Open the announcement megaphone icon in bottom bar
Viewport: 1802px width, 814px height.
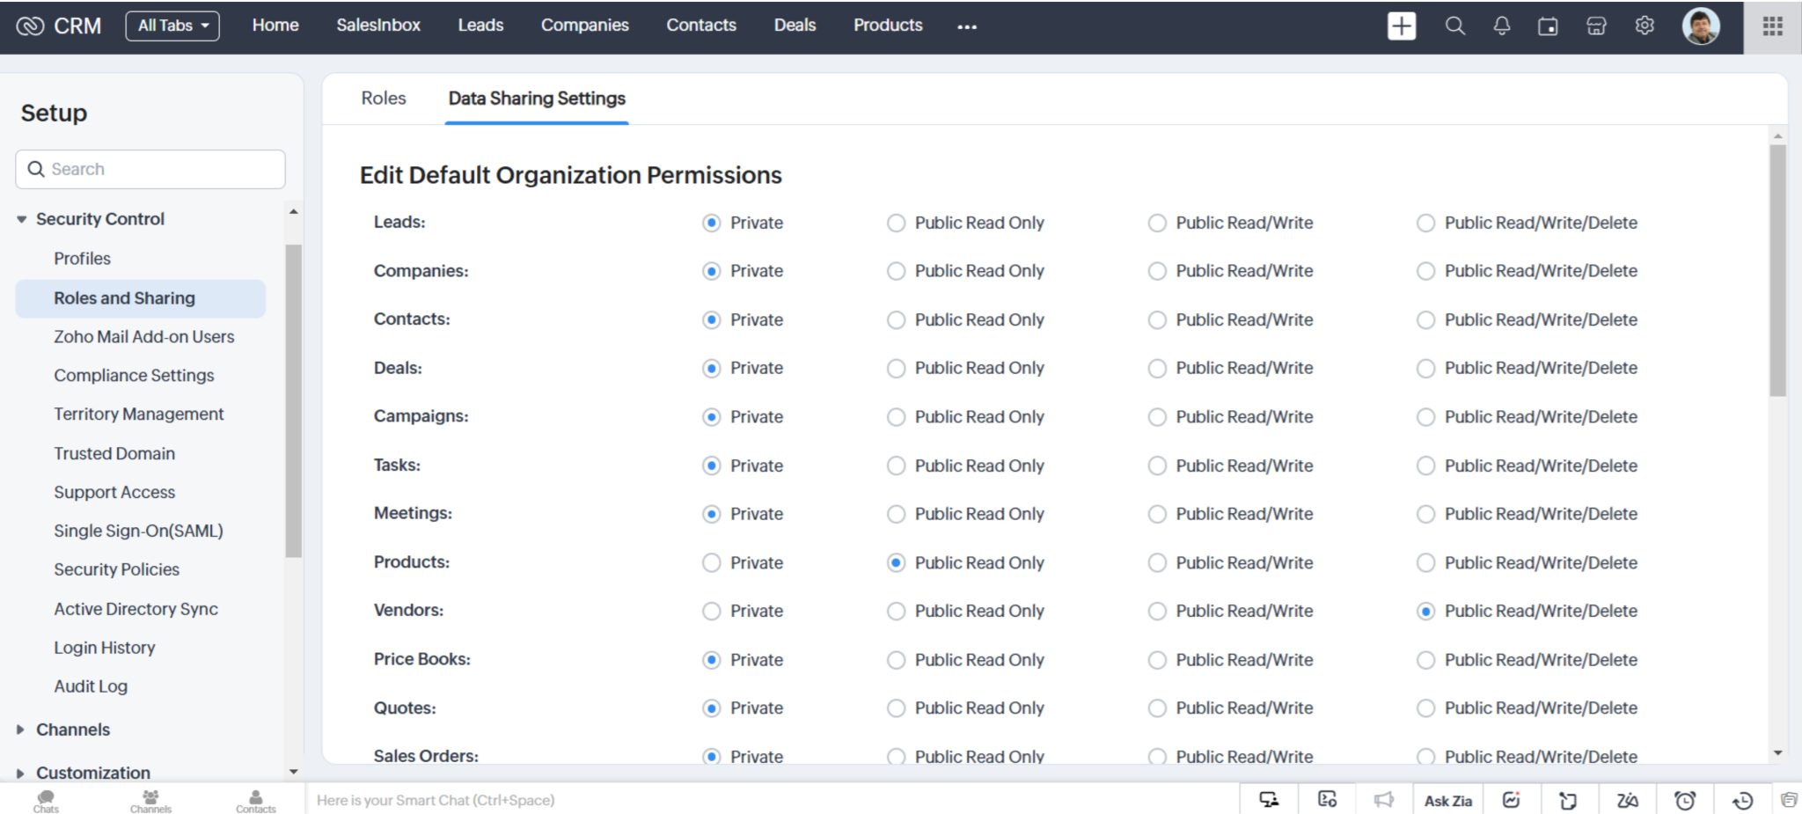point(1382,800)
